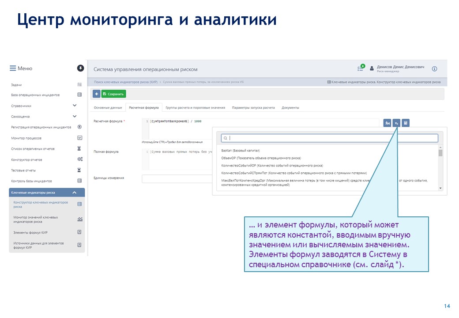Click the f(x) function button
459x318 pixels.
pyautogui.click(x=388, y=123)
